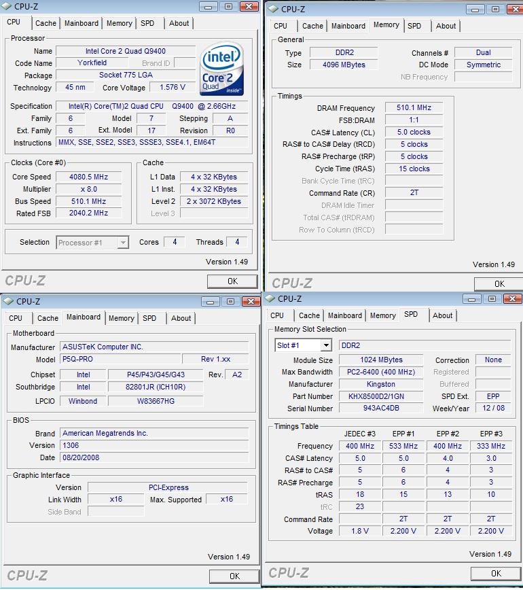Click the Code Name value Yorkfield
Image resolution: width=523 pixels, height=590 pixels.
click(92, 63)
